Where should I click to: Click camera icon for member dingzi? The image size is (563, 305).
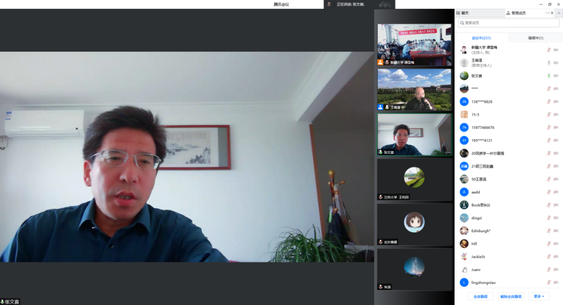556,218
